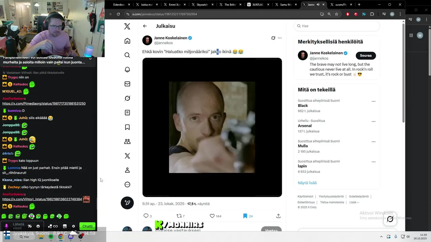This screenshot has height=242, width=431.
Task: Open Communities in X sidebar
Action: point(127,142)
